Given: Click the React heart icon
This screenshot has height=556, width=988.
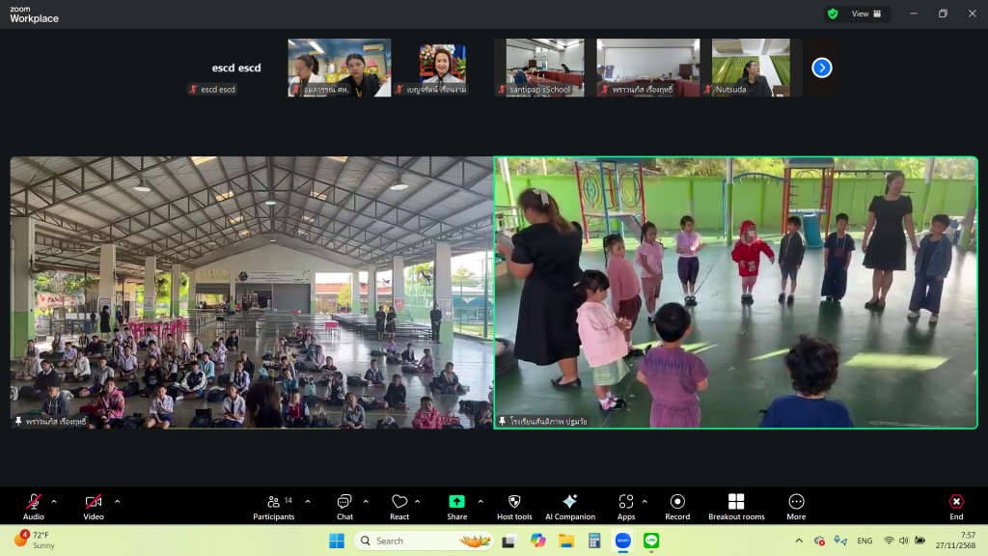Looking at the screenshot, I should click(x=398, y=506).
